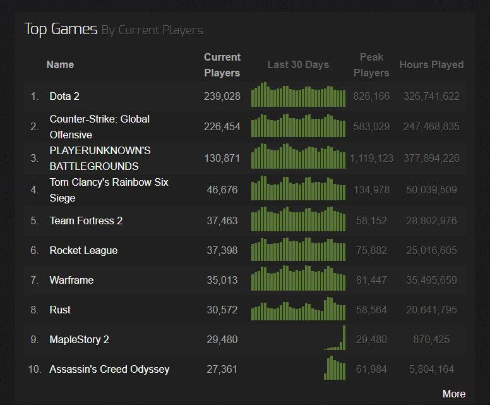Click hours played value 377,894,226
This screenshot has height=405, width=490.
pos(431,158)
